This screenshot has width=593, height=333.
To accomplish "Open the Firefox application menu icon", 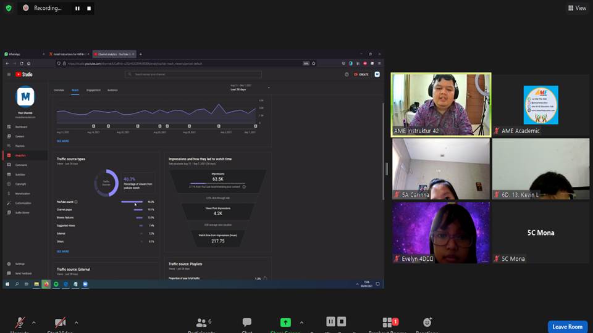I will click(x=379, y=64).
